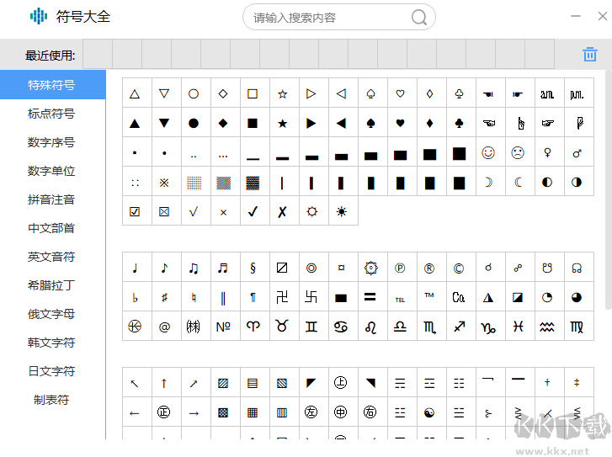Switch to 英文音符 category
This screenshot has height=457, width=612.
coord(53,257)
